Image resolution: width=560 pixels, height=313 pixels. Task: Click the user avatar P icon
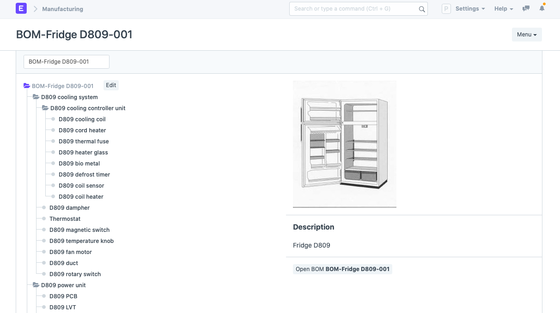[x=446, y=9]
